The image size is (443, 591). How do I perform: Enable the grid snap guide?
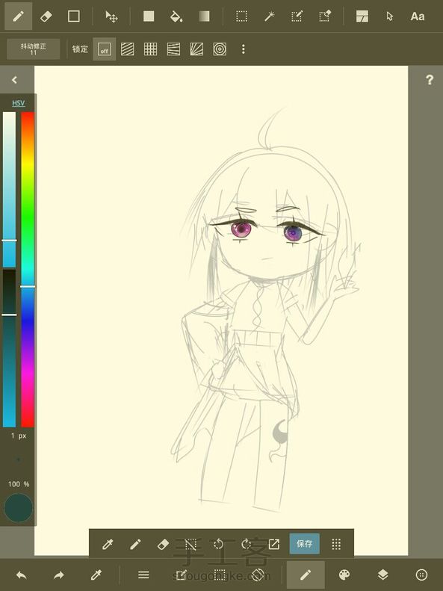click(x=150, y=49)
